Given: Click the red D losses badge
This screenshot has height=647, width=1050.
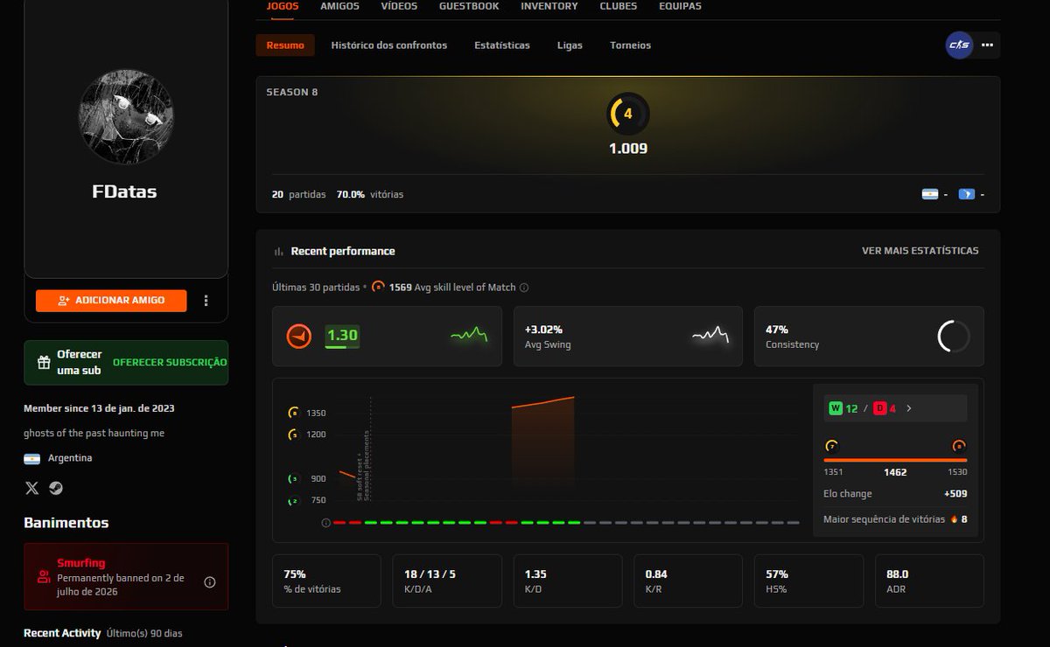Looking at the screenshot, I should point(879,408).
